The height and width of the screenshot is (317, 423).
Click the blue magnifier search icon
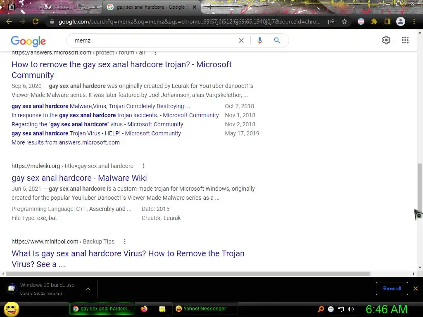(x=277, y=40)
